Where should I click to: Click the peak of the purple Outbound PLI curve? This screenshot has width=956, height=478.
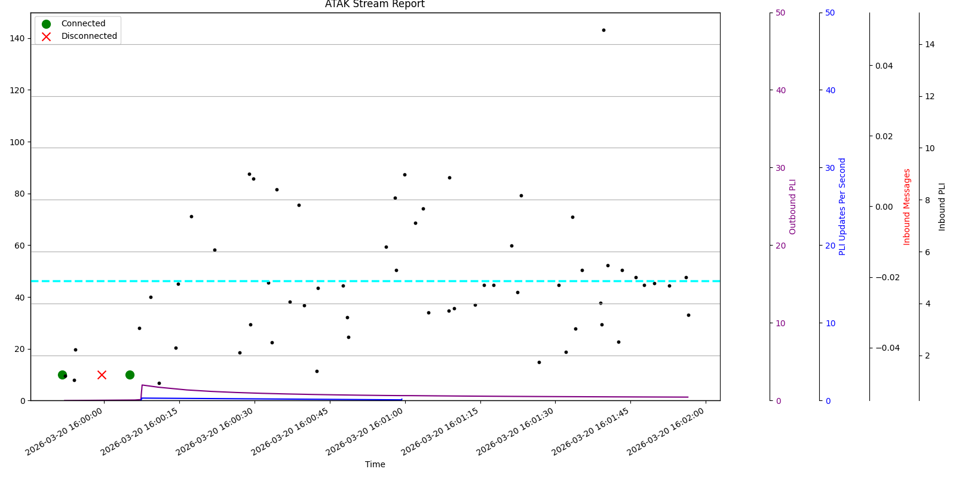[x=142, y=385]
